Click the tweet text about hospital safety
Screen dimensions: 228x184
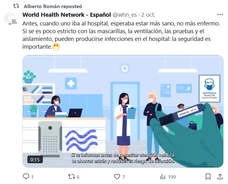tap(121, 35)
